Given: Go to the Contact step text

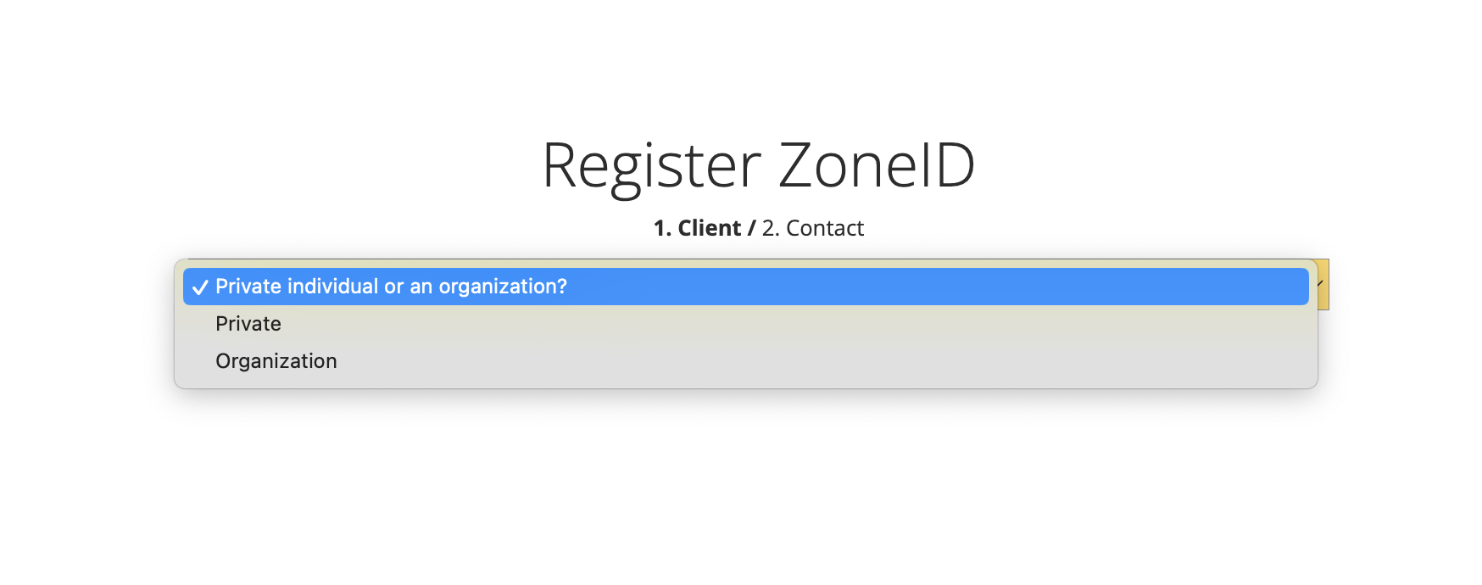Looking at the screenshot, I should (812, 228).
